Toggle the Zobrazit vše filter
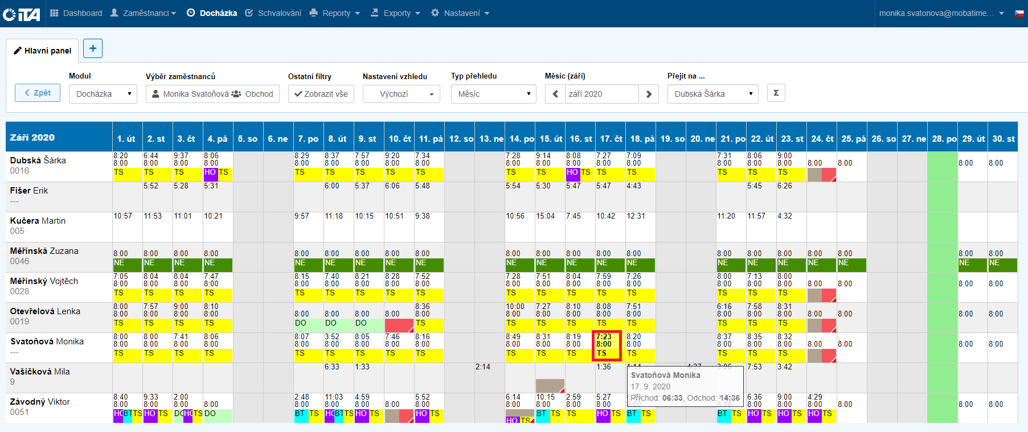This screenshot has height=432, width=1028. point(321,94)
